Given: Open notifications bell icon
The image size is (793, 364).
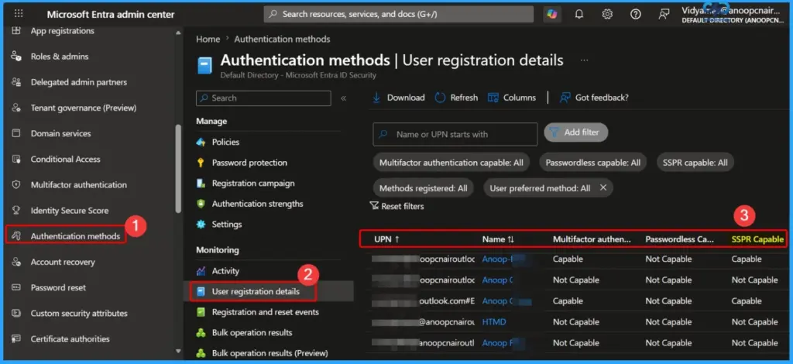Looking at the screenshot, I should click(579, 14).
